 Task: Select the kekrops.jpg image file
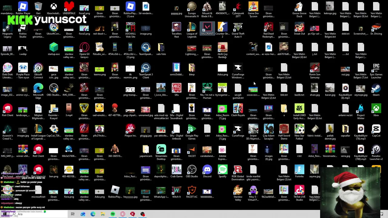click(x=330, y=8)
